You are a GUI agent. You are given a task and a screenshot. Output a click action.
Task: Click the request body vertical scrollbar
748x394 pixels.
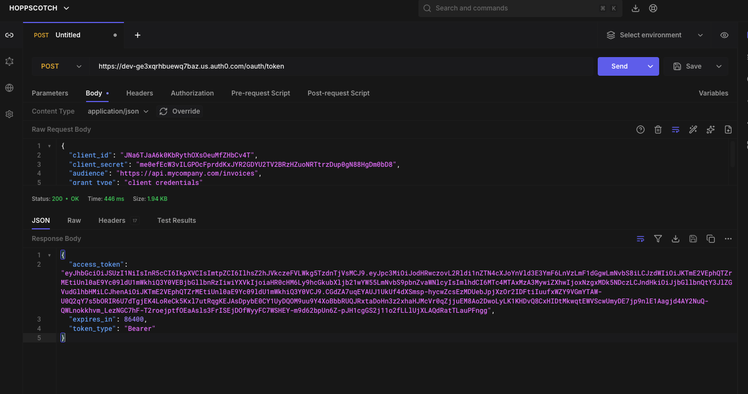pos(732,154)
